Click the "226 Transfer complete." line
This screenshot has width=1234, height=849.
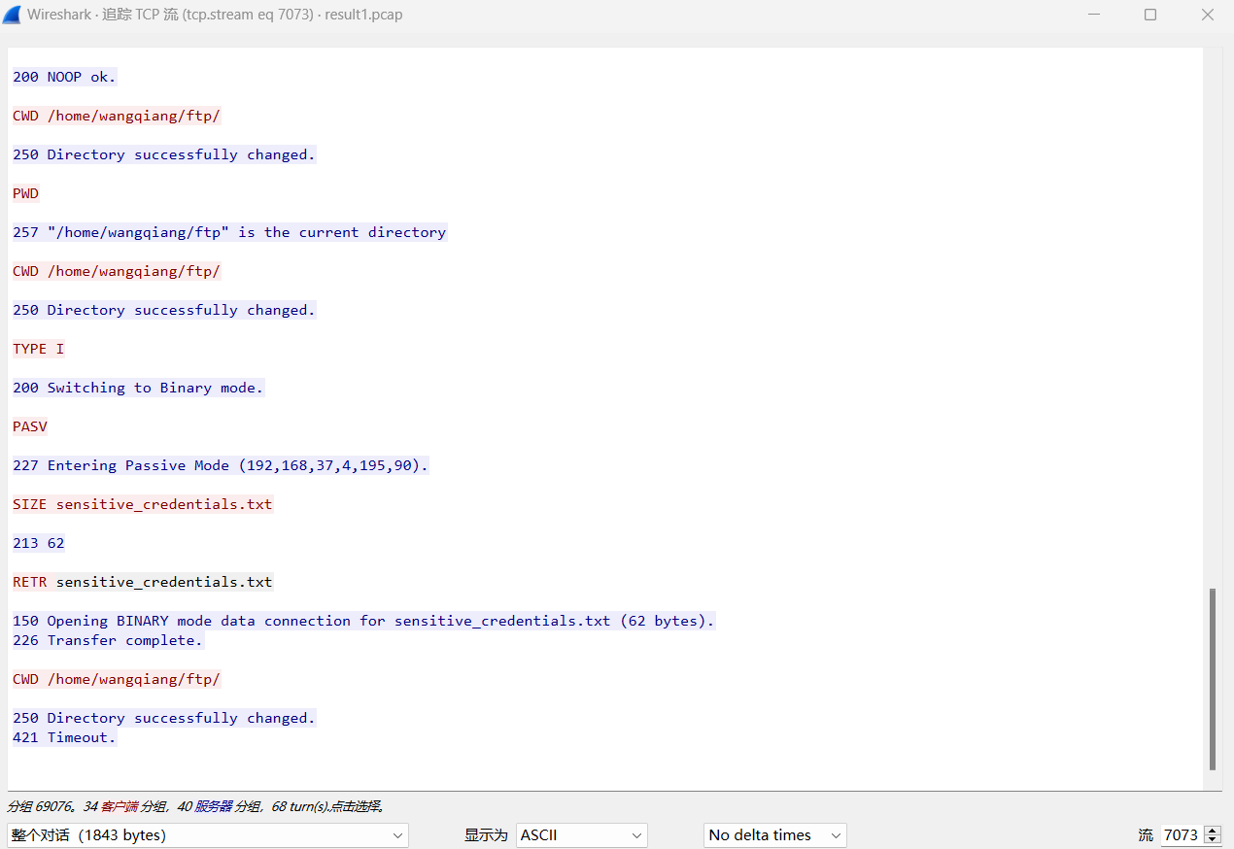[108, 640]
